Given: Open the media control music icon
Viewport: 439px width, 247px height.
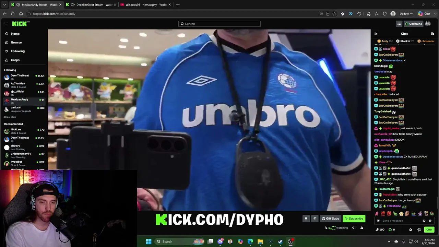Looking at the screenshot, I should [368, 14].
